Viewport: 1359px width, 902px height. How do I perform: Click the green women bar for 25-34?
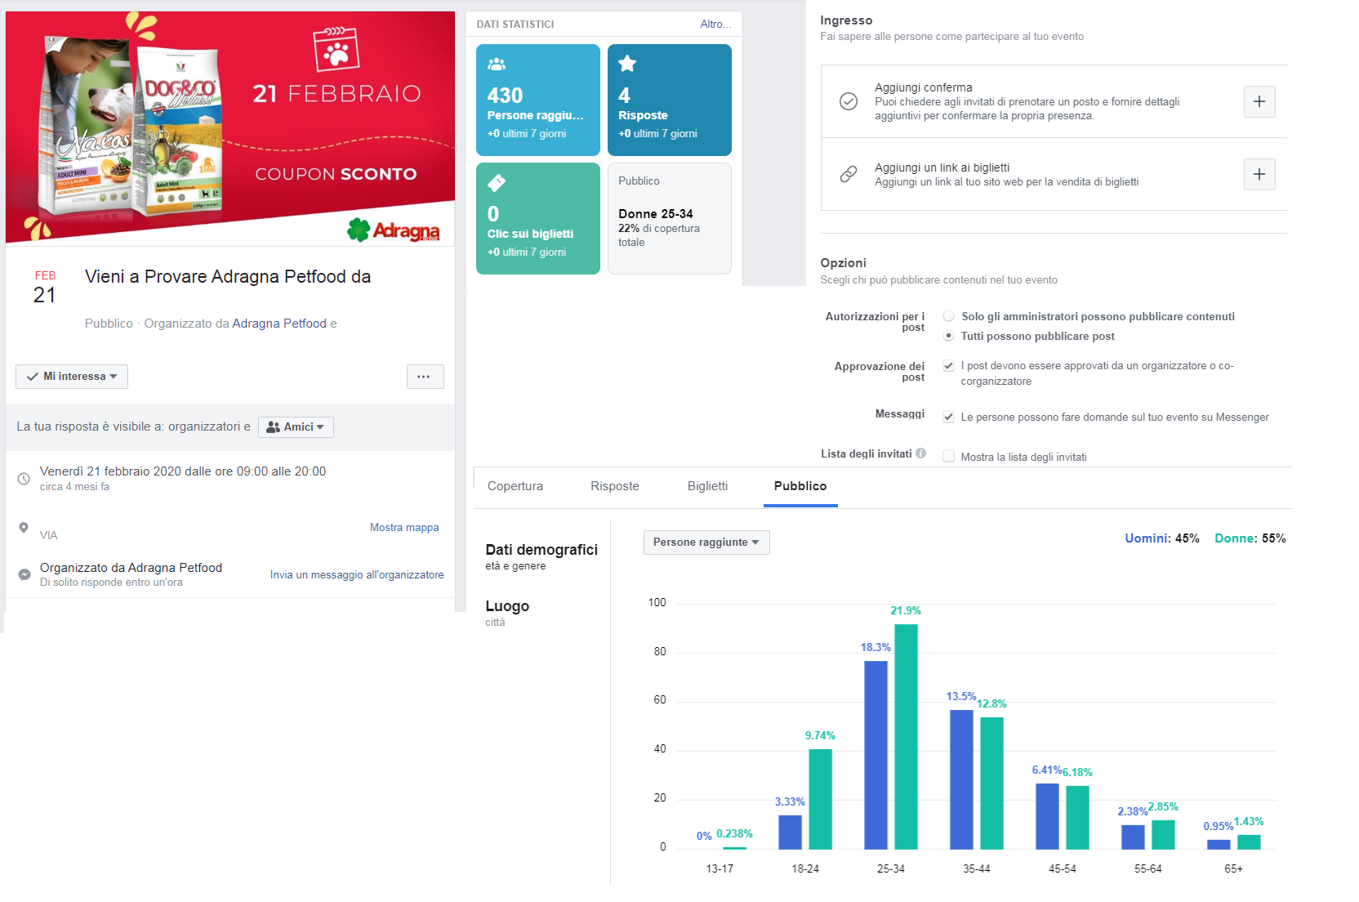pos(907,737)
